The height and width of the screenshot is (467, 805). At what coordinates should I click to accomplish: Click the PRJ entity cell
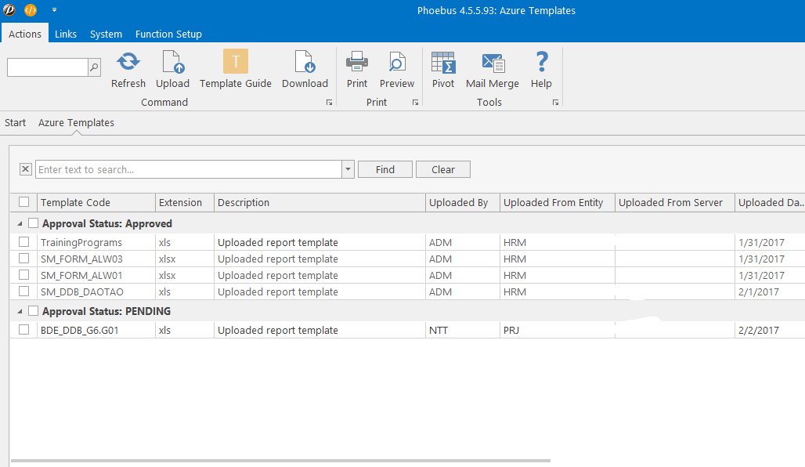558,331
